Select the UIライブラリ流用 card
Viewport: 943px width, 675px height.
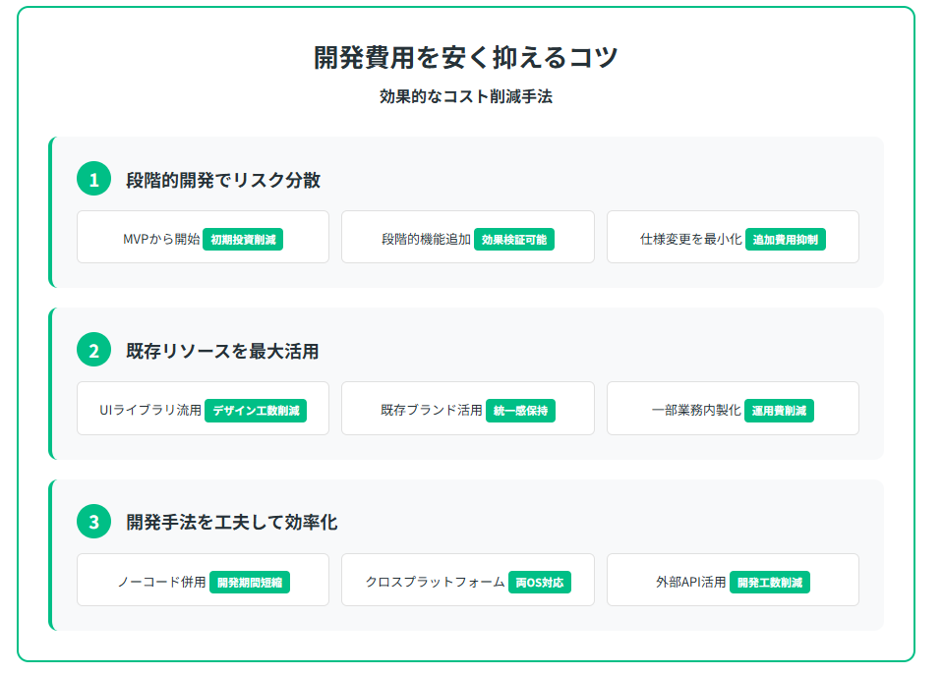[x=204, y=408]
